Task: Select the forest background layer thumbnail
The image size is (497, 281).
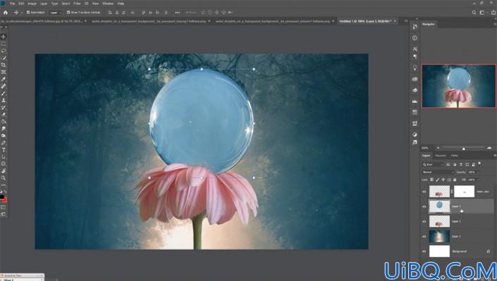Action: (x=439, y=237)
